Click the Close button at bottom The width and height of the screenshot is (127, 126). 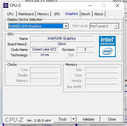tap(112, 119)
